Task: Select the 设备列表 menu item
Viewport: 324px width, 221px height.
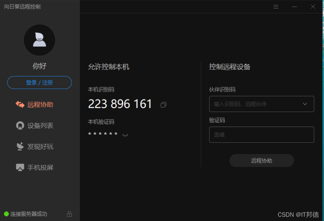Action: pyautogui.click(x=35, y=125)
